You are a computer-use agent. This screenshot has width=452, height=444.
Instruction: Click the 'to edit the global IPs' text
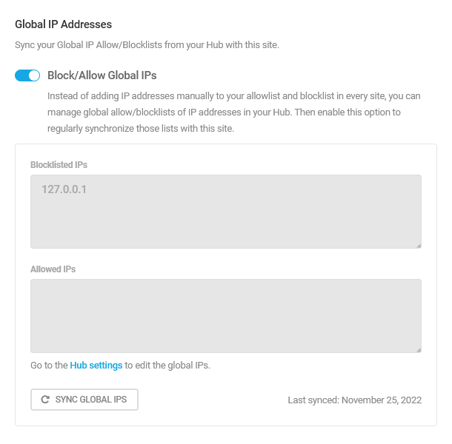[168, 366]
